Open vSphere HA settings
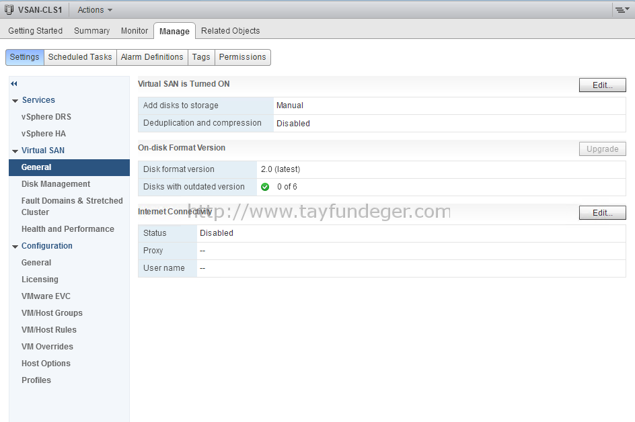The width and height of the screenshot is (635, 422). (44, 134)
